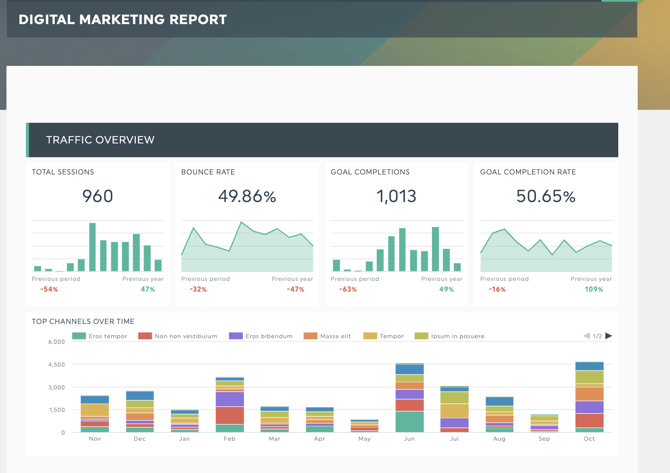Toggle the Tempor legend label
The height and width of the screenshot is (473, 670).
[391, 336]
